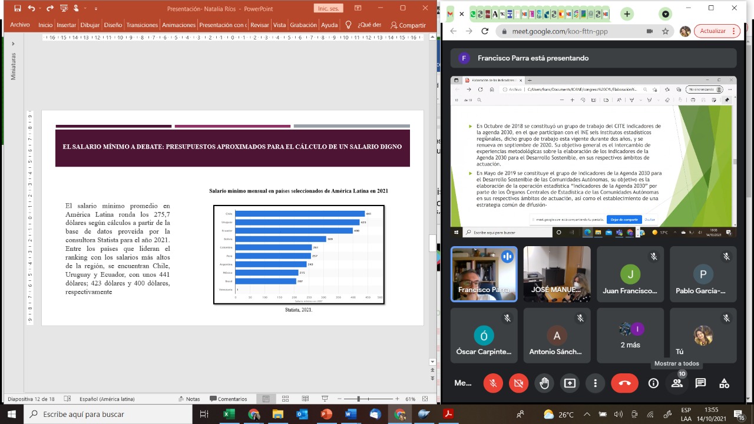Click camera permission icon in address bar

[650, 31]
